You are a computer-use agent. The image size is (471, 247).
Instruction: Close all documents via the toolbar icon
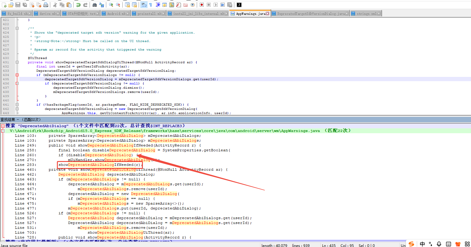pyautogui.click(x=39, y=5)
